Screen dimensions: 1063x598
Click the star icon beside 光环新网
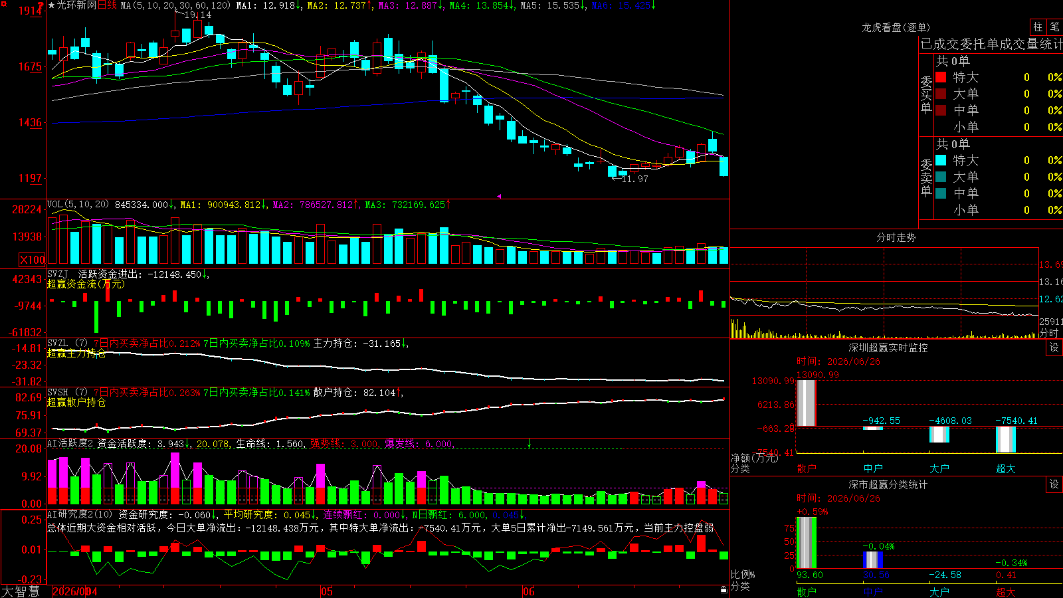point(51,5)
